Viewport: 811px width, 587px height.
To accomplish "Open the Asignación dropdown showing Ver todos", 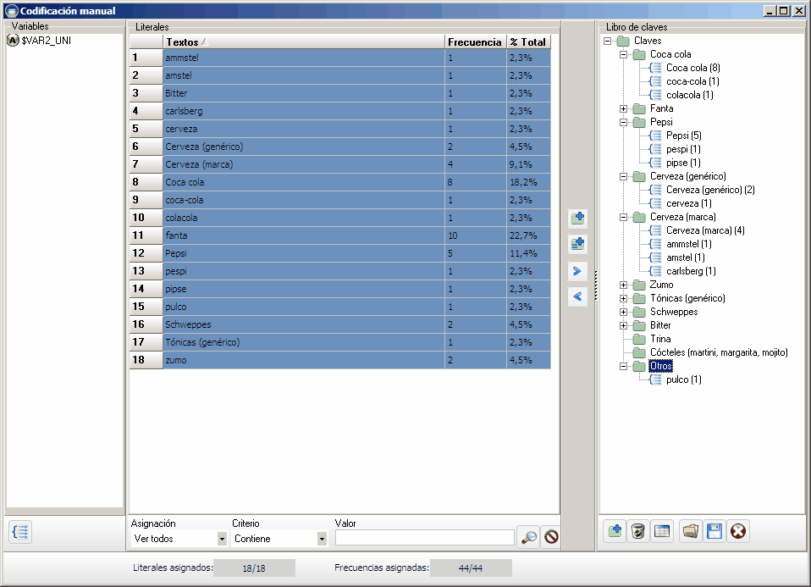I will [222, 539].
